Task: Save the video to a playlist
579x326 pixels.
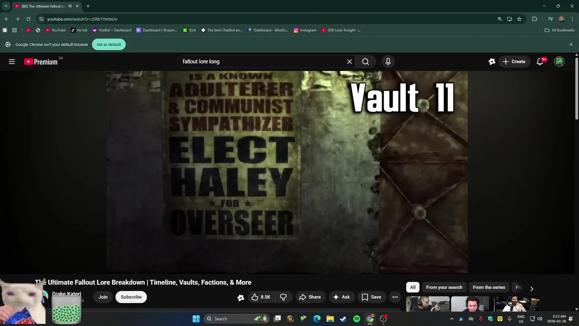Action: 371,297
